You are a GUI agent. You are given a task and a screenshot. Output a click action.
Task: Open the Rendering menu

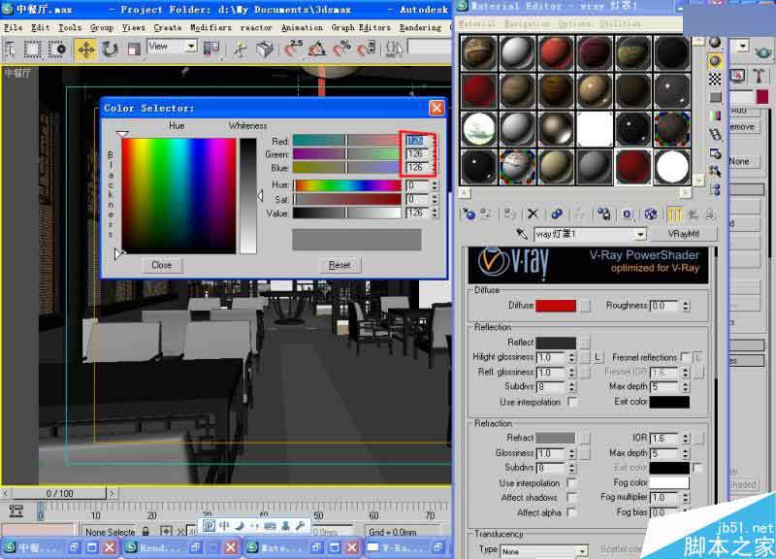point(421,27)
